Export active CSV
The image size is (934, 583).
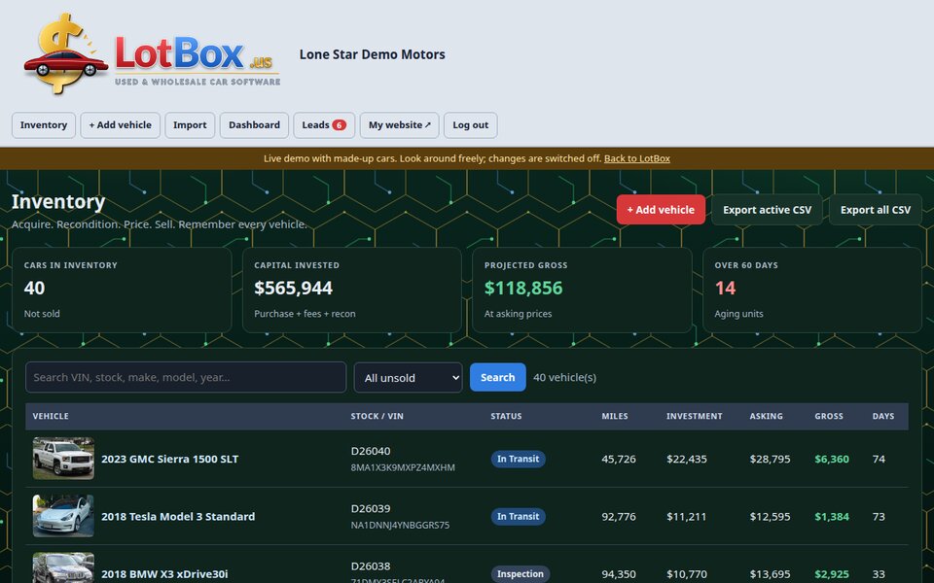point(768,210)
